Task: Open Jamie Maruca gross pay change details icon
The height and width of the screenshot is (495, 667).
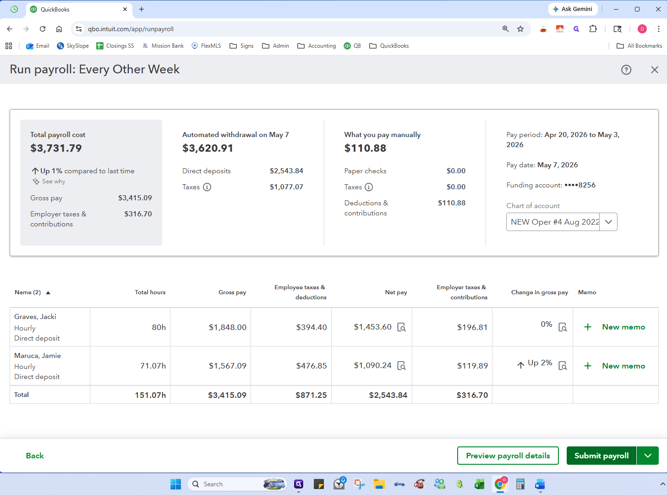Action: coord(563,366)
